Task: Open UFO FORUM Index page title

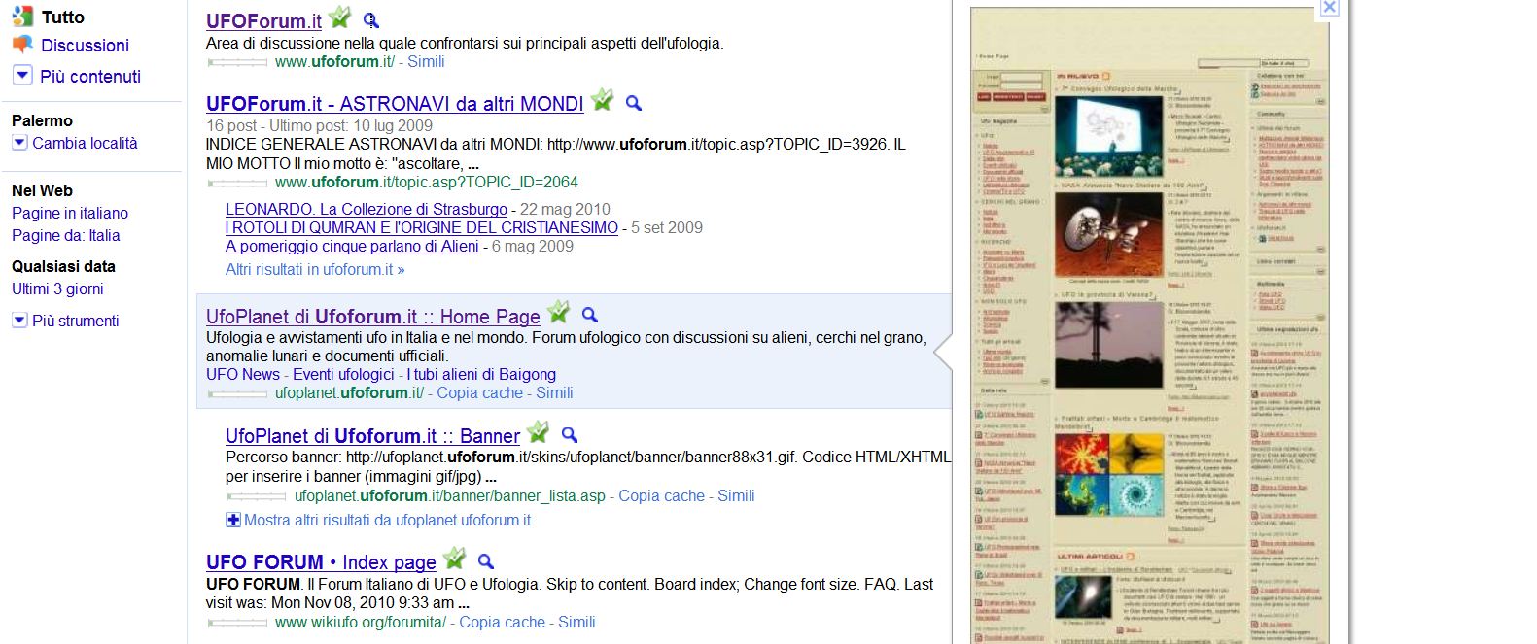Action: 321,561
